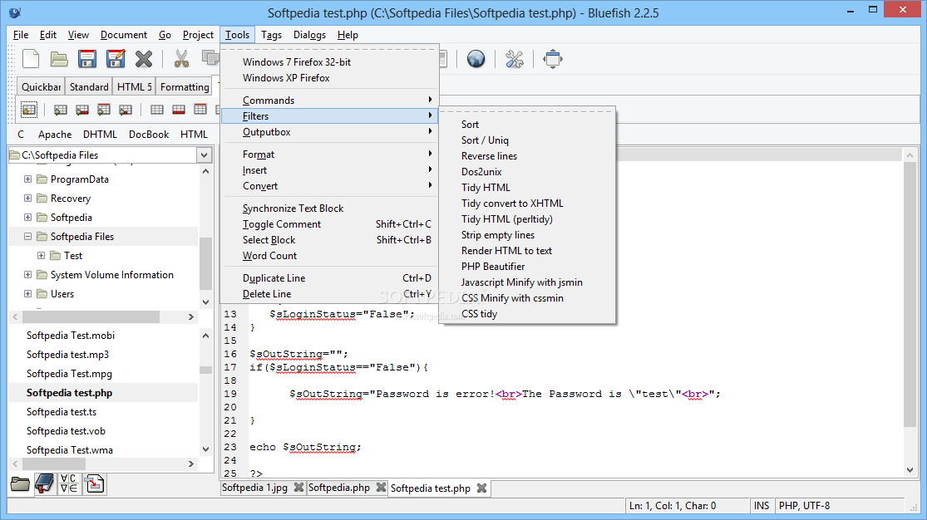Click the INS insert mode indicator

[x=762, y=506]
